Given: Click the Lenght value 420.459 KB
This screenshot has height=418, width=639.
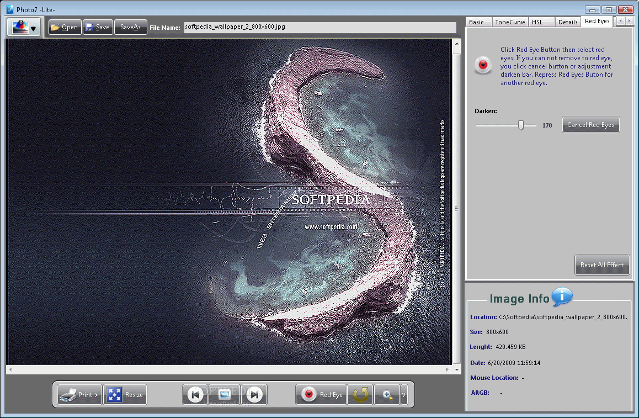Looking at the screenshot, I should pyautogui.click(x=510, y=347).
